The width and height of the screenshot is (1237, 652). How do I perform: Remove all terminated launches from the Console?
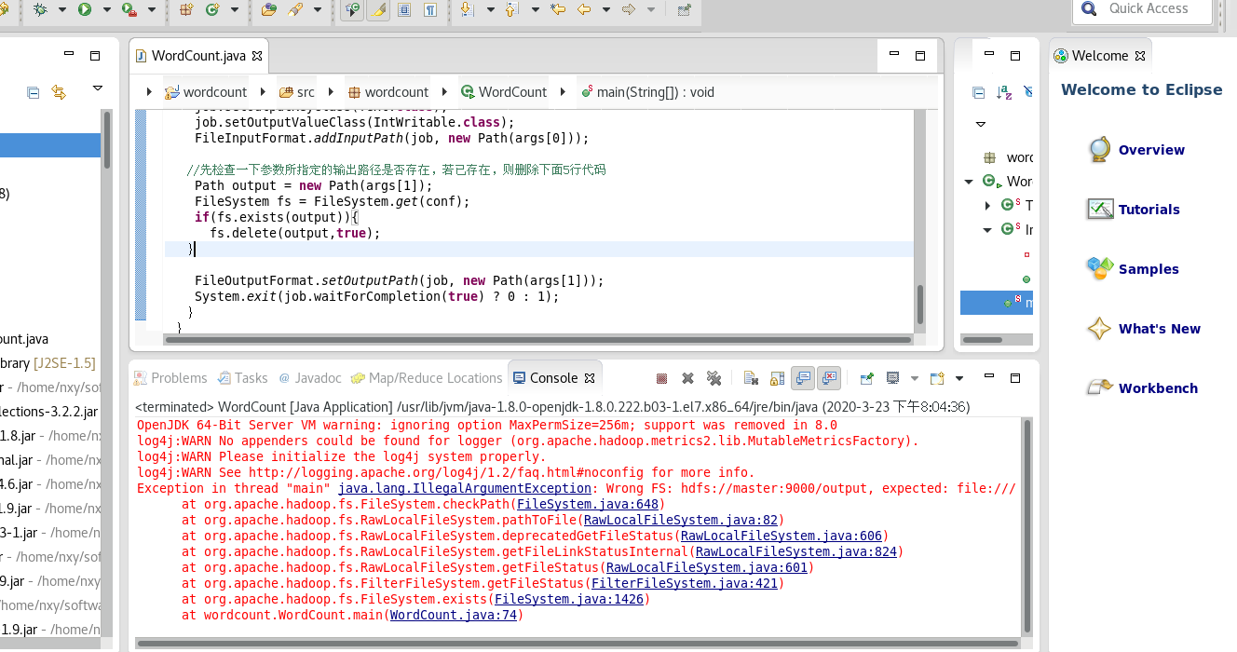pyautogui.click(x=714, y=377)
